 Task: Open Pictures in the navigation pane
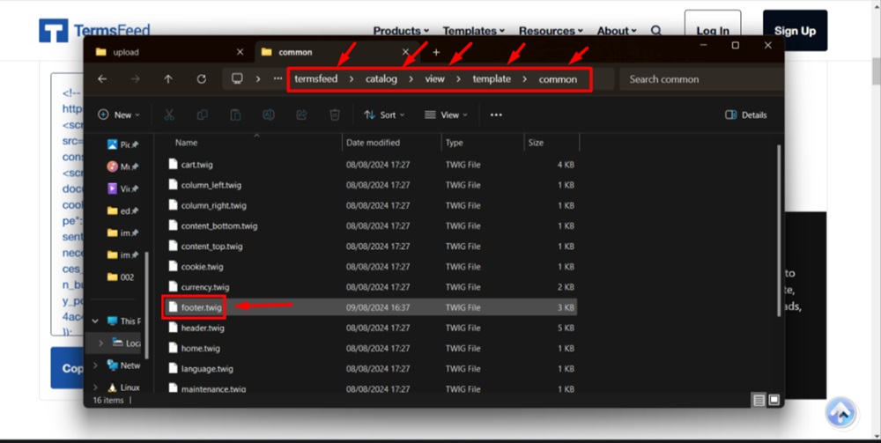(122, 144)
